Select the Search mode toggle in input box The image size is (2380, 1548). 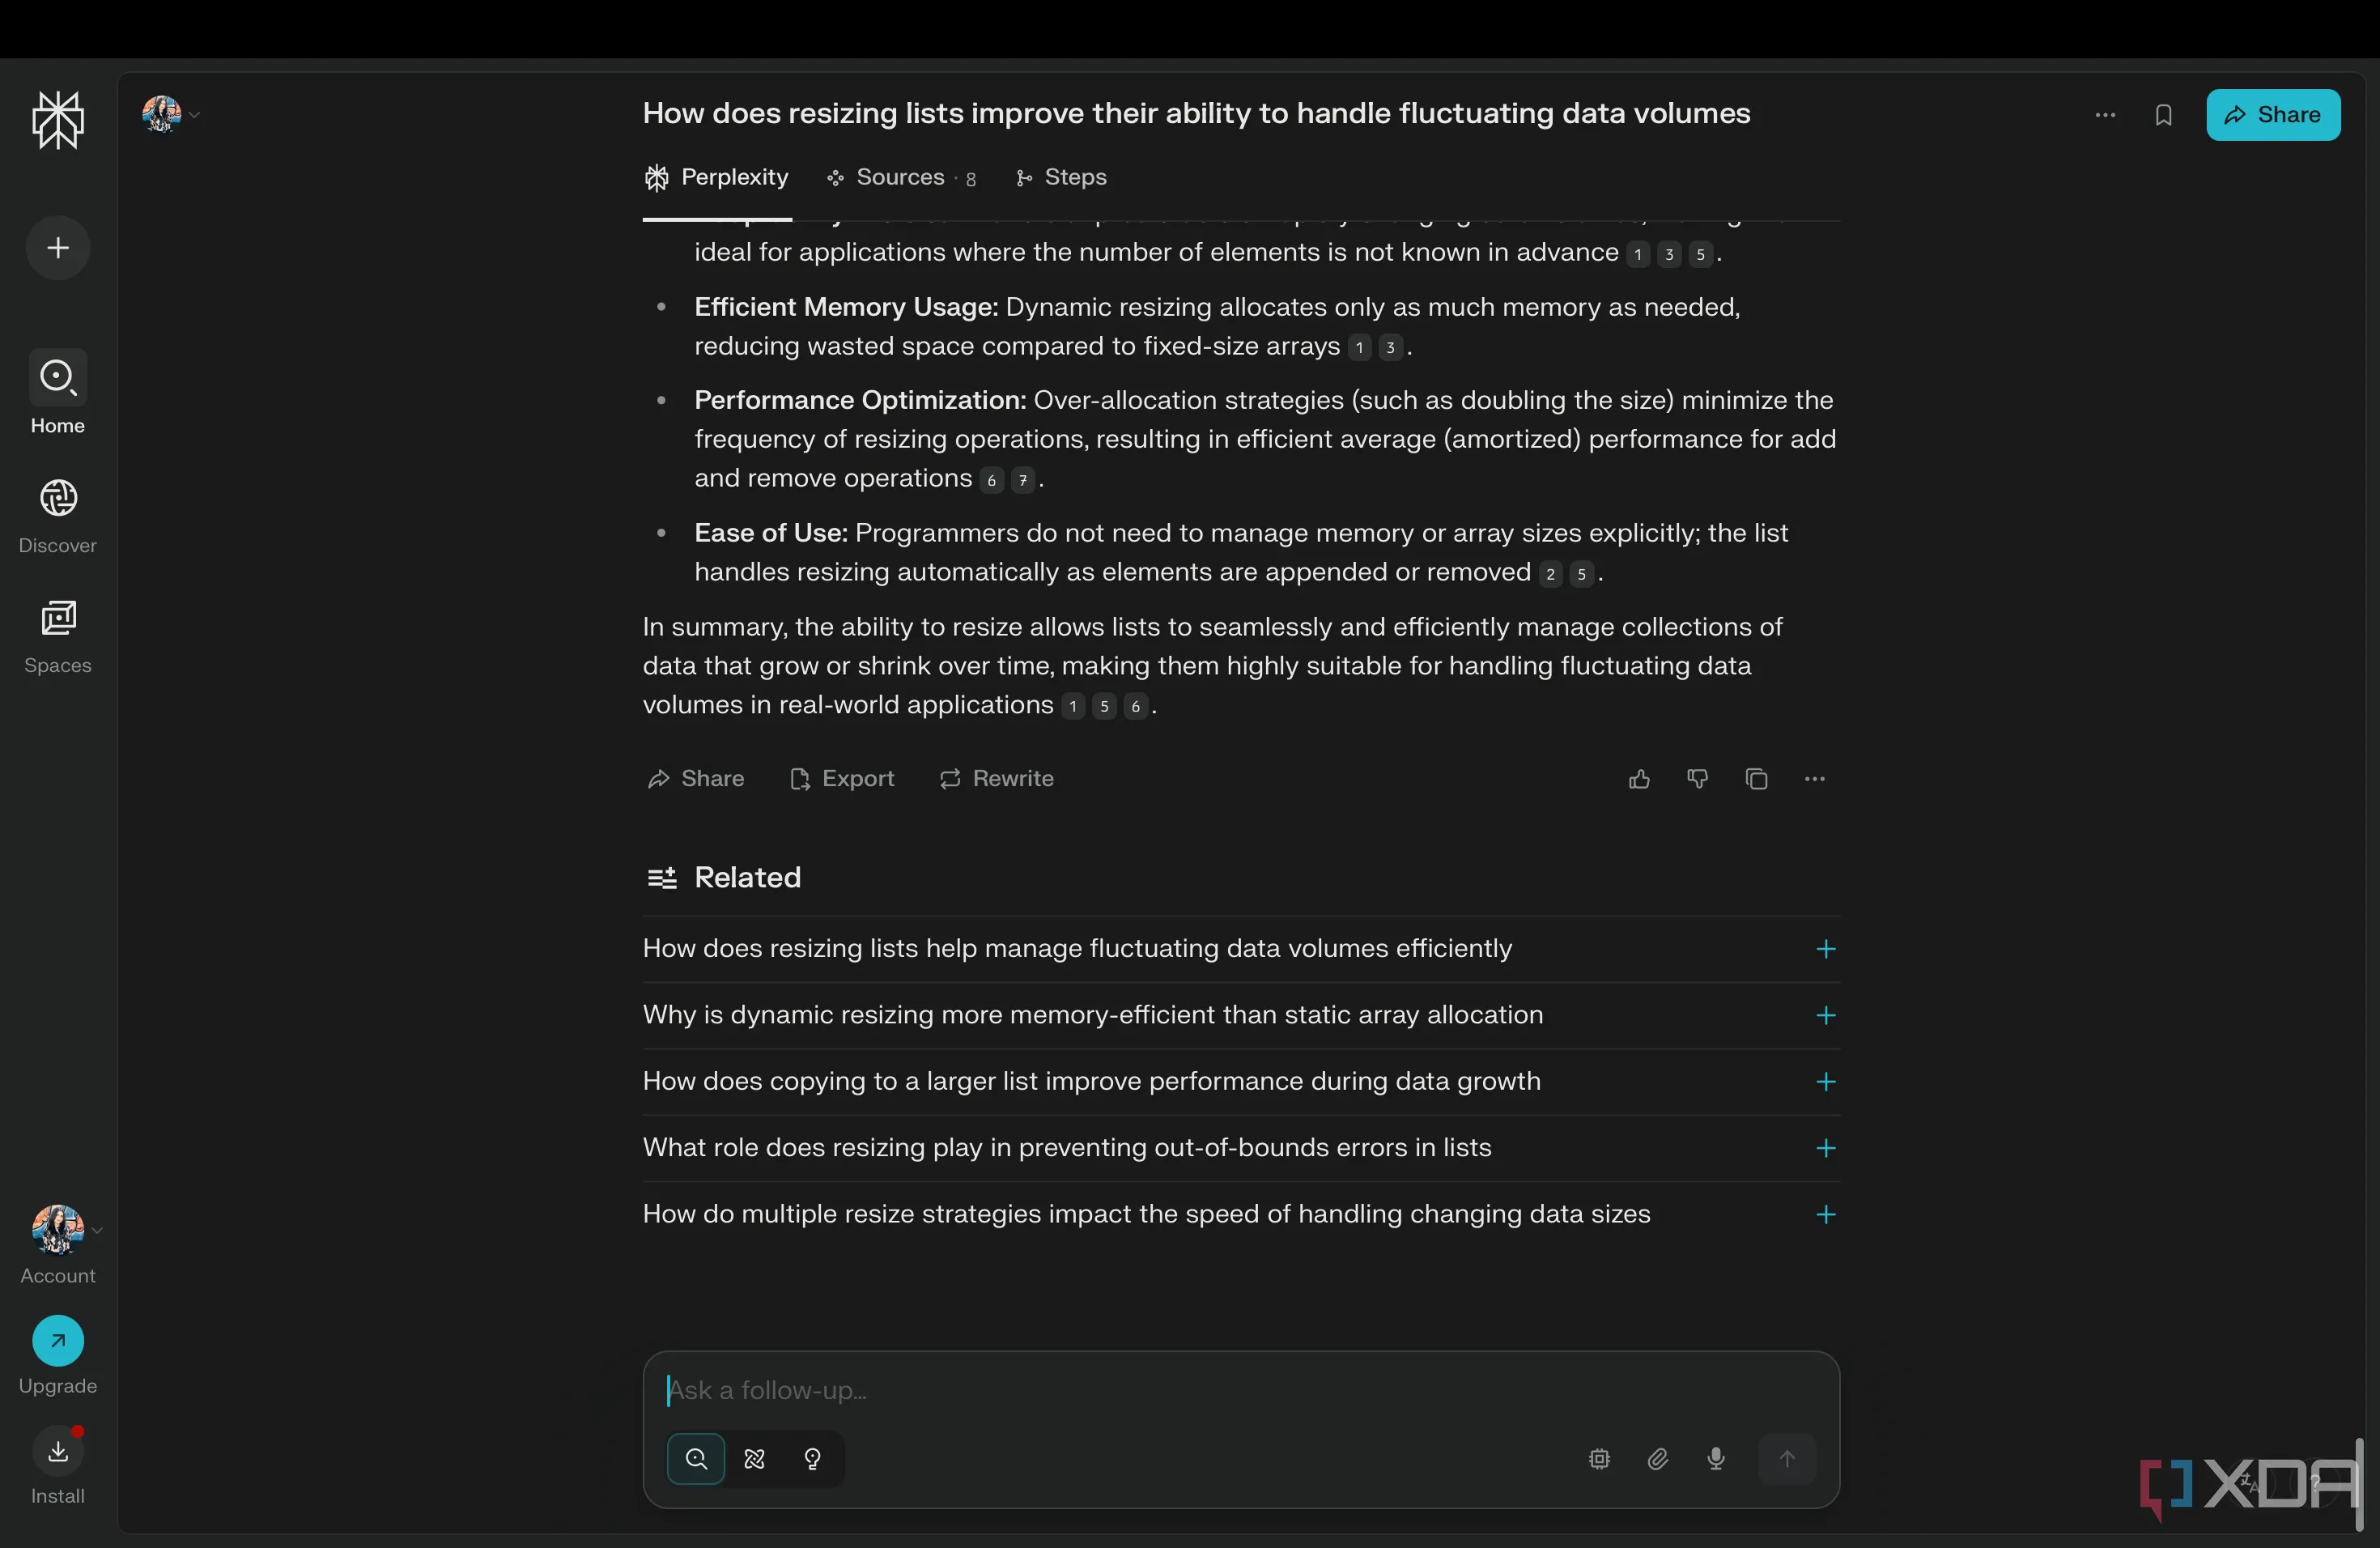coord(696,1459)
